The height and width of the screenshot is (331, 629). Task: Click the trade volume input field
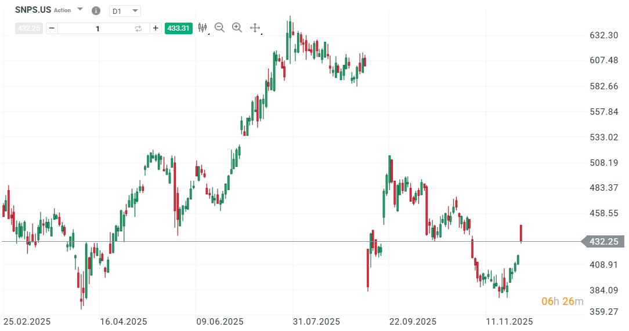pos(97,28)
